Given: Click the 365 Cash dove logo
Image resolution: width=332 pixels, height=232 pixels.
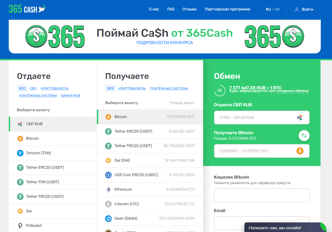Looking at the screenshot, I should 27,9.
